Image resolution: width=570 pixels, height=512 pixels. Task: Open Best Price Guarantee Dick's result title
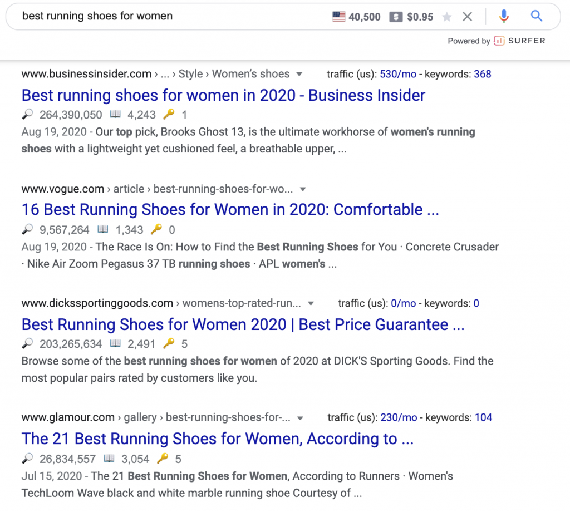tap(243, 324)
